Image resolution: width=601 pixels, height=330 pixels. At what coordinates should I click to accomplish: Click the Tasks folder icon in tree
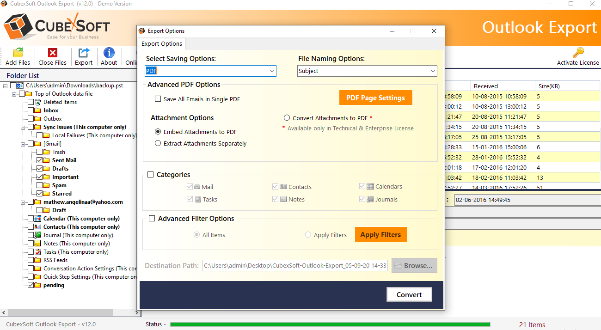point(38,252)
